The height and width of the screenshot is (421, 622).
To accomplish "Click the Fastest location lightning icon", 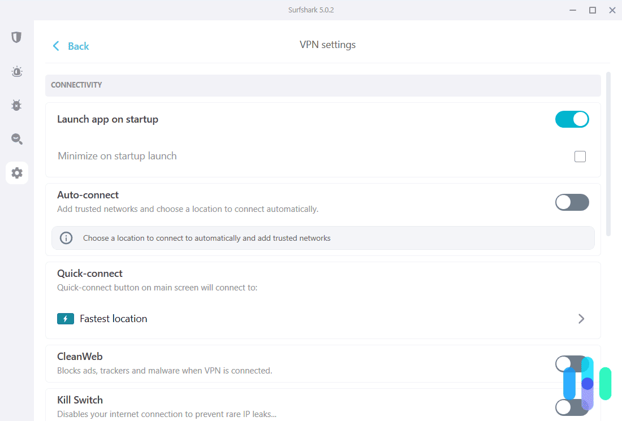I will tap(65, 319).
